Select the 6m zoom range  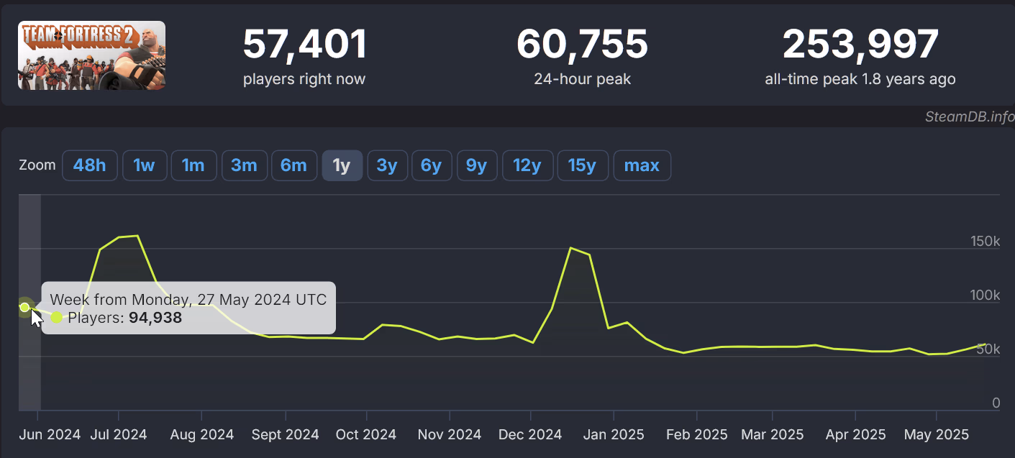[x=293, y=165]
